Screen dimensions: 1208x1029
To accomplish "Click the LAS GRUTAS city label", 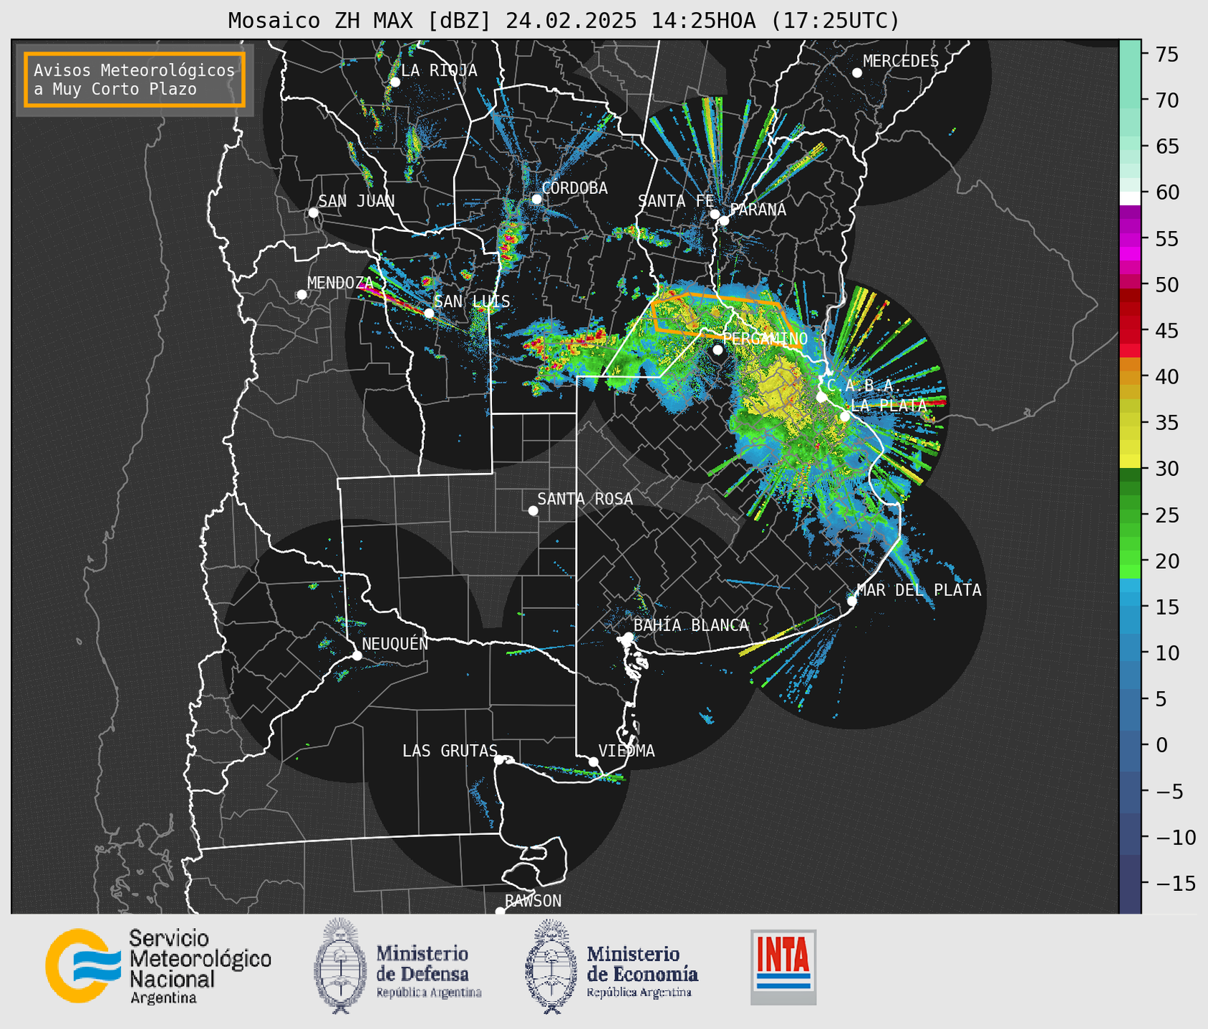I will [x=450, y=751].
